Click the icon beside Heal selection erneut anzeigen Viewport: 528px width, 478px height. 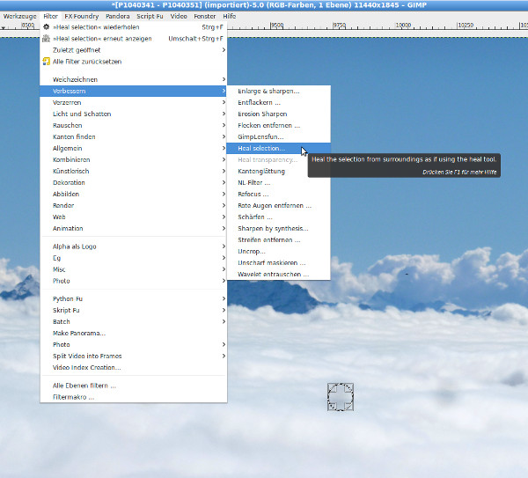pyautogui.click(x=46, y=39)
